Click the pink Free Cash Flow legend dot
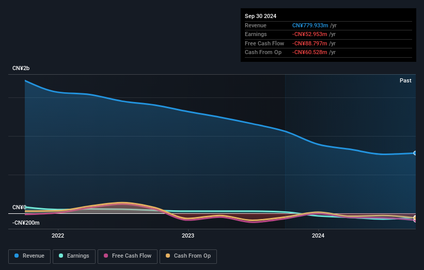Screen dimensions: 424x270 106,256
